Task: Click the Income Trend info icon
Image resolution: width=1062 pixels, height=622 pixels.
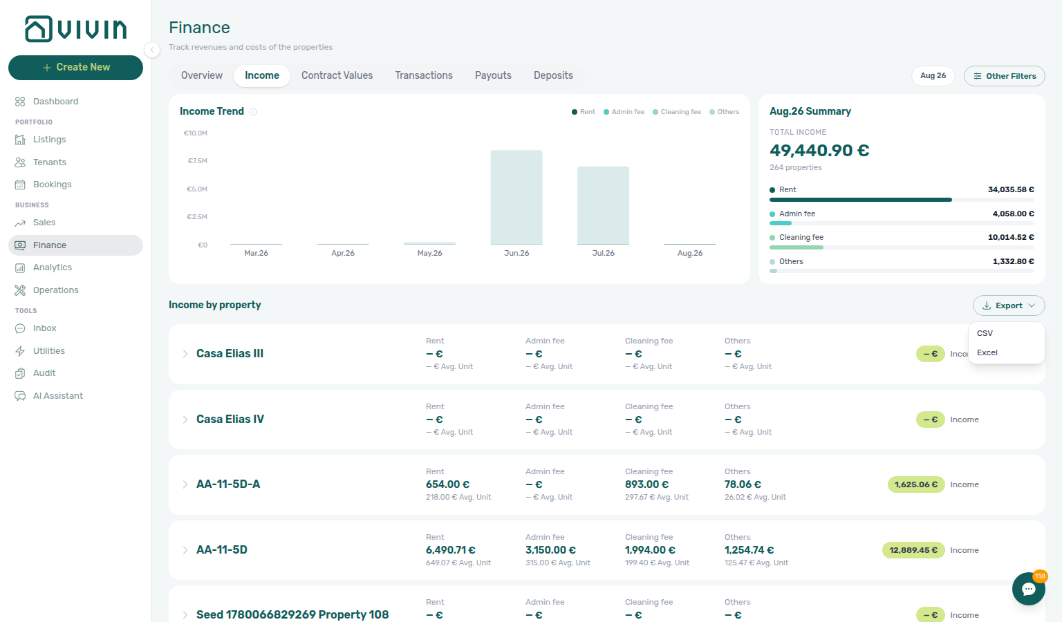Action: [x=253, y=112]
